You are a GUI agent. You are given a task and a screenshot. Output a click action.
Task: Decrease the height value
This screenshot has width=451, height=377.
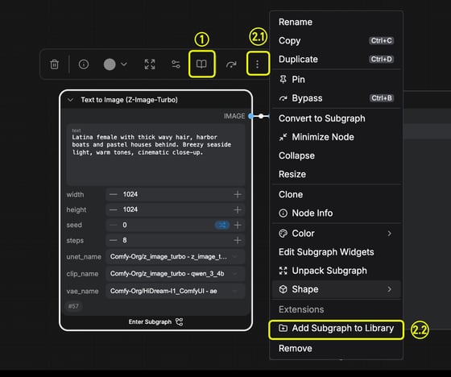click(114, 209)
